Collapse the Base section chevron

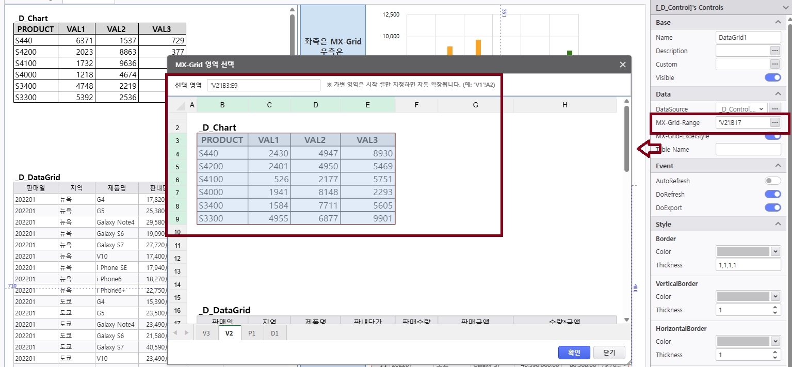tap(778, 22)
